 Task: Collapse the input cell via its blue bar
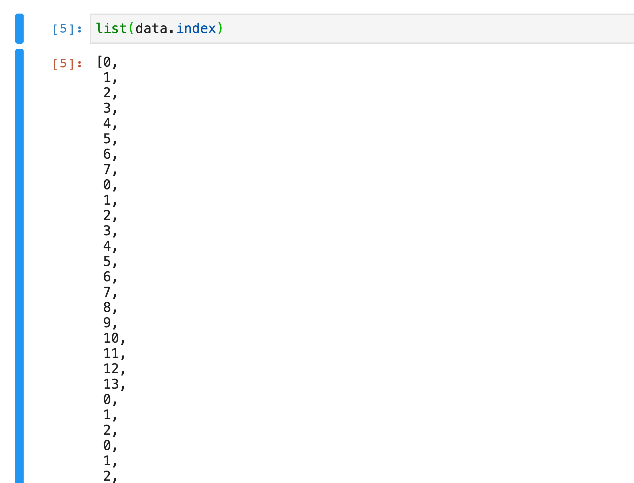pyautogui.click(x=19, y=29)
